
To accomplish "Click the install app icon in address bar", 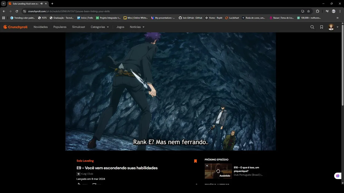I will click(x=303, y=11).
